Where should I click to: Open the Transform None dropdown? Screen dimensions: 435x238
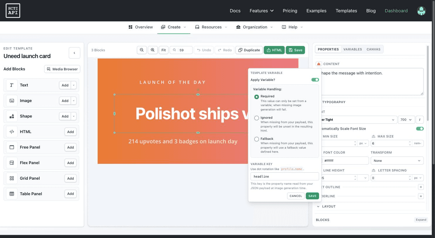[397, 161]
